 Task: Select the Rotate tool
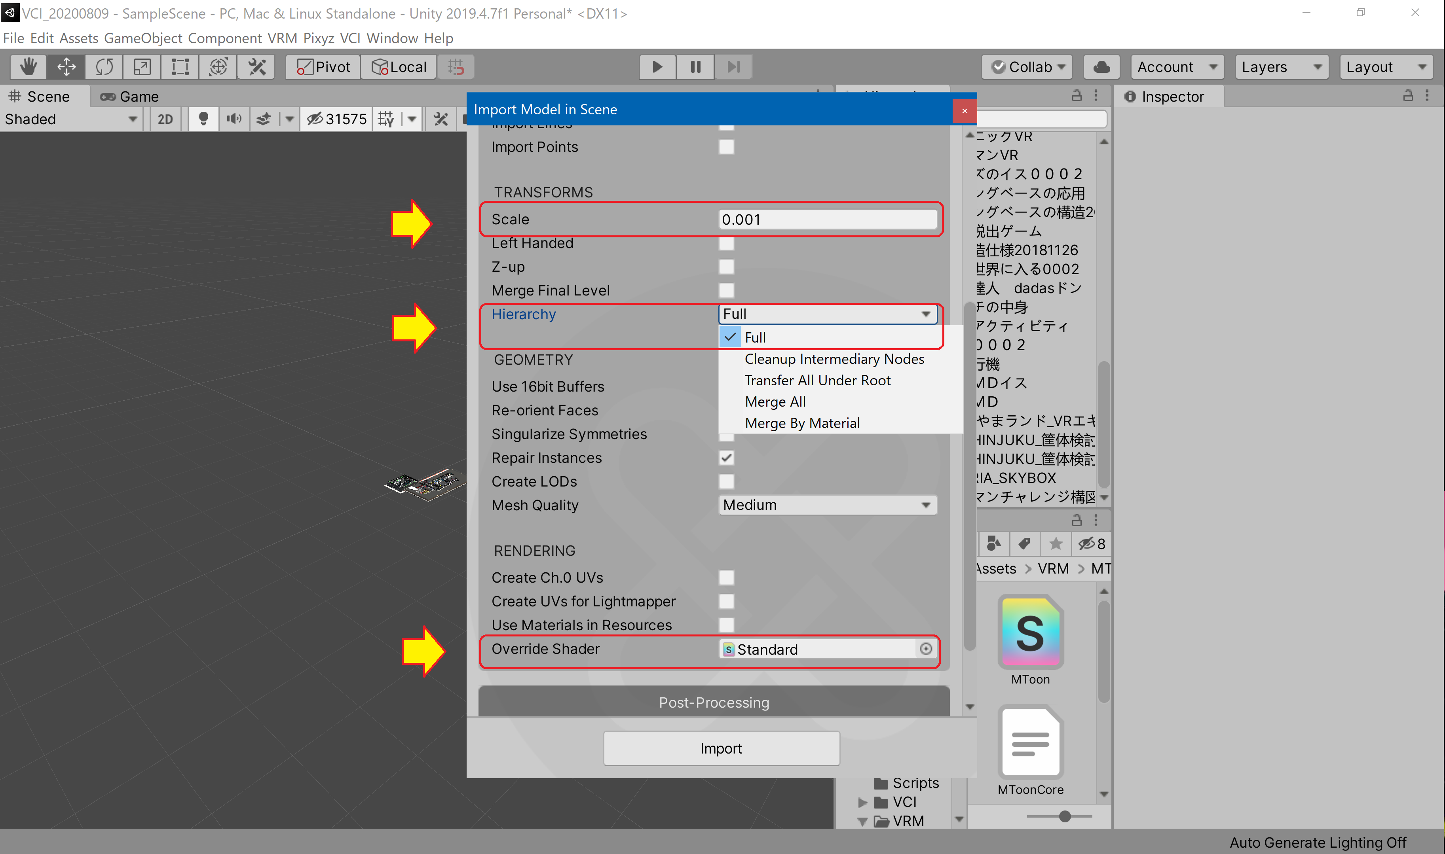pos(104,67)
